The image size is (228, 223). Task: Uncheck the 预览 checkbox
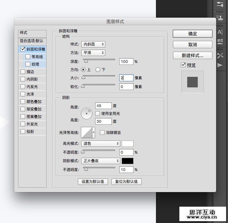183,65
